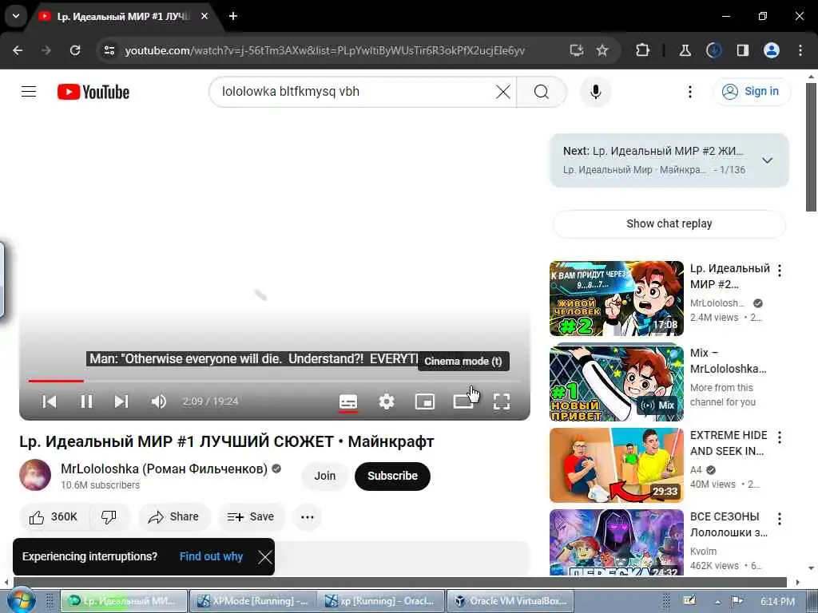Toggle cinema mode
This screenshot has width=818, height=613.
pos(463,401)
